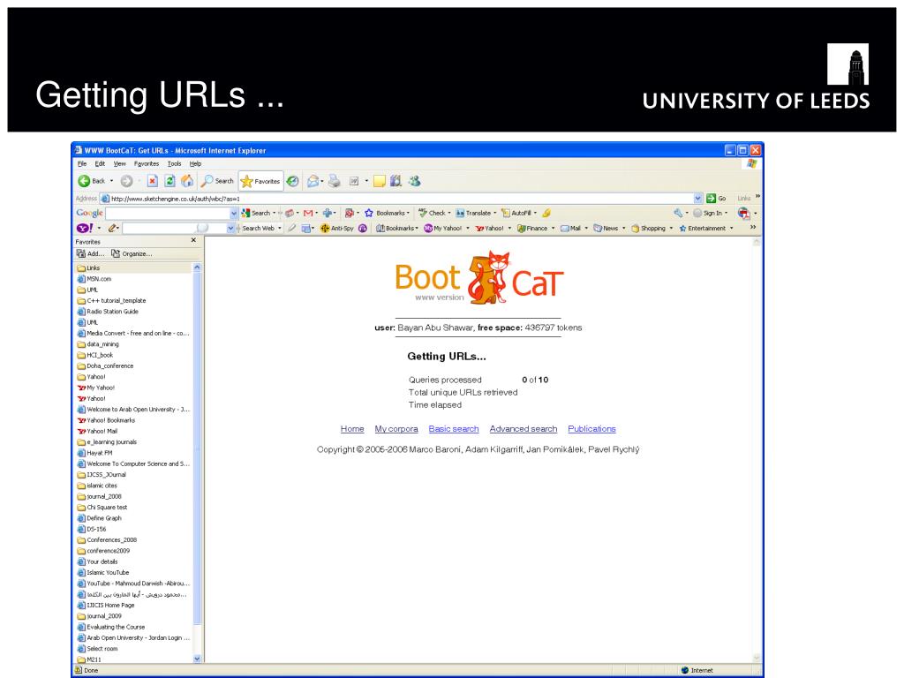Viewport: 904px width, 678px height.
Task: Open the Help menu
Action: point(195,163)
